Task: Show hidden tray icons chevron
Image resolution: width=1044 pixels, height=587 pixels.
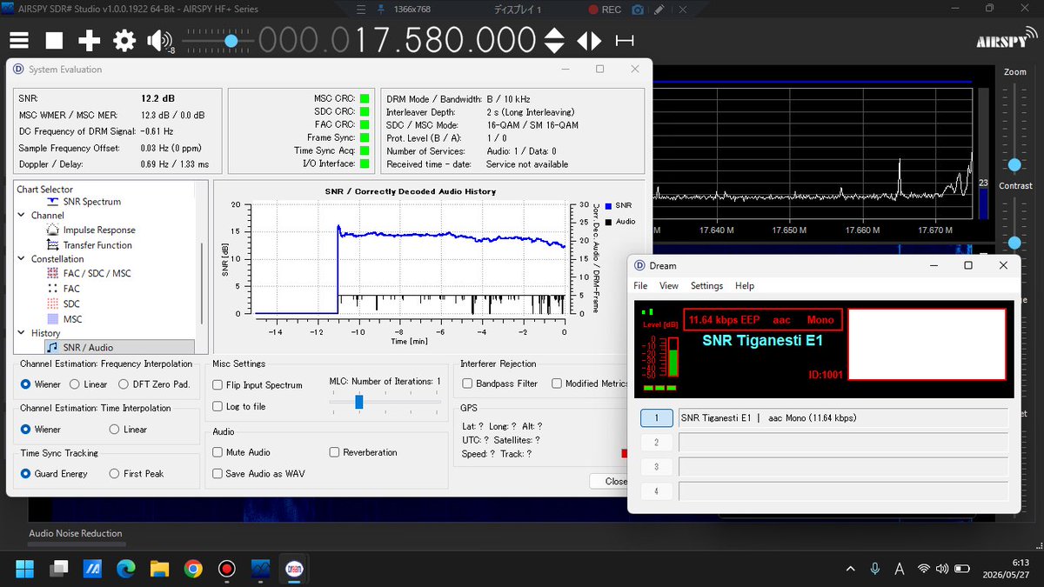Action: coord(850,569)
